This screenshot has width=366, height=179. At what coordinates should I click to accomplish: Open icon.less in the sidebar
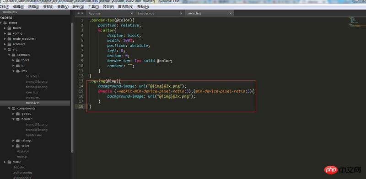pyautogui.click(x=32, y=93)
